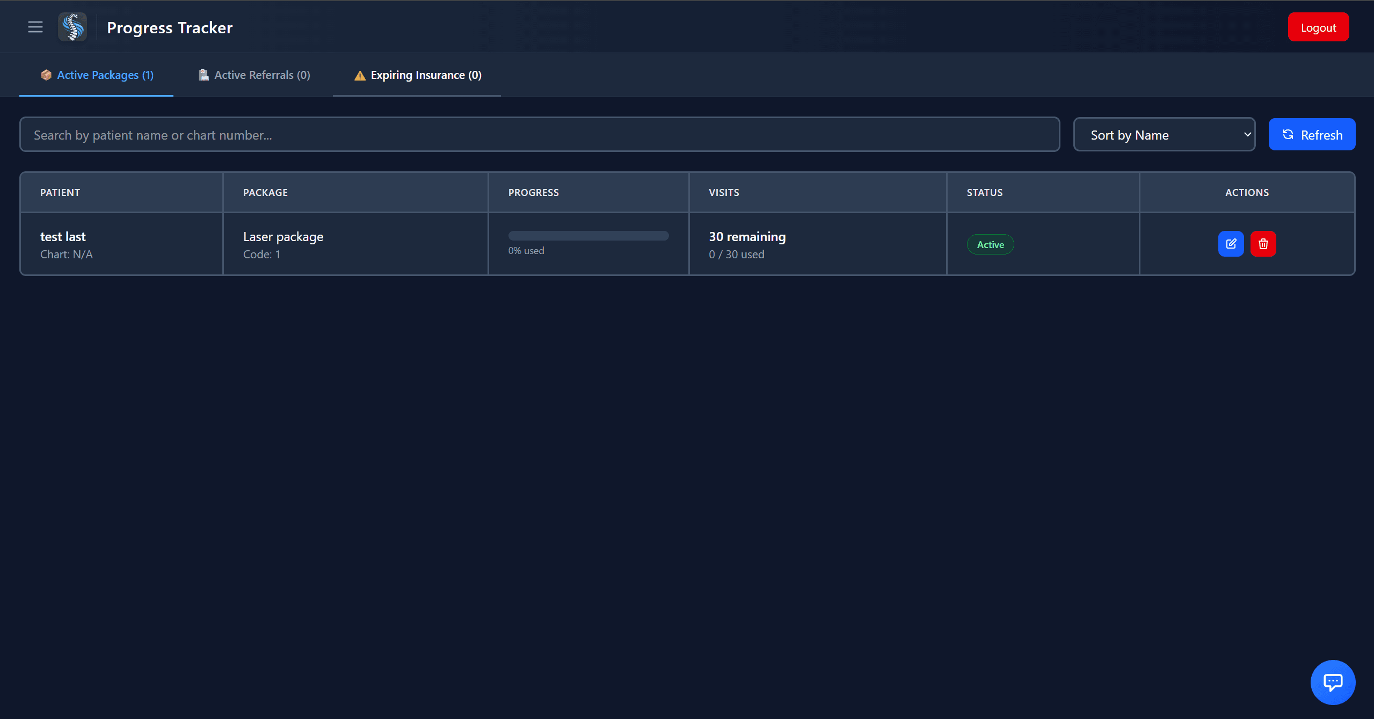Click the PATIENT column header
The image size is (1374, 719).
pos(60,192)
